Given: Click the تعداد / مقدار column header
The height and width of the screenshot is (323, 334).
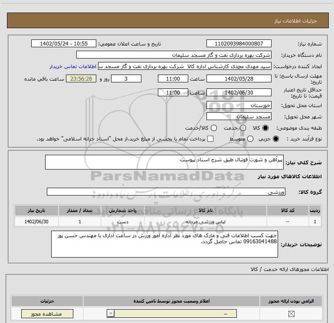Looking at the screenshot, I should click(80, 210).
